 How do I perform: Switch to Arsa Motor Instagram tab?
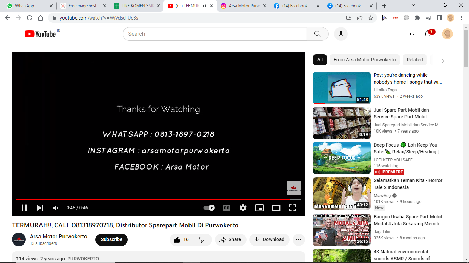[x=243, y=6]
